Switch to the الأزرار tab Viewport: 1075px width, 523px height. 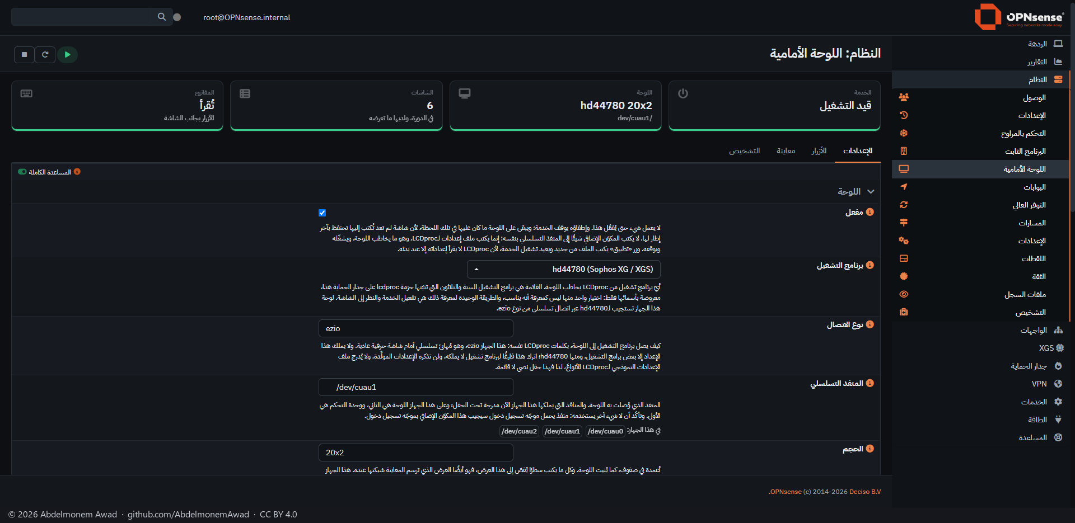pos(819,151)
